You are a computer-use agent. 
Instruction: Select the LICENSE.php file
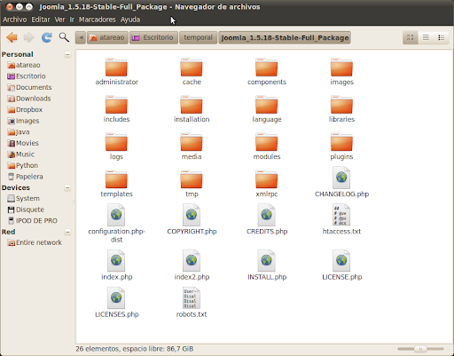(x=341, y=265)
